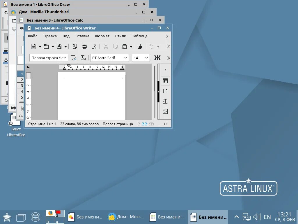Open the file manager icon on taskbar
The width and height of the screenshot is (298, 224).
tap(35, 217)
